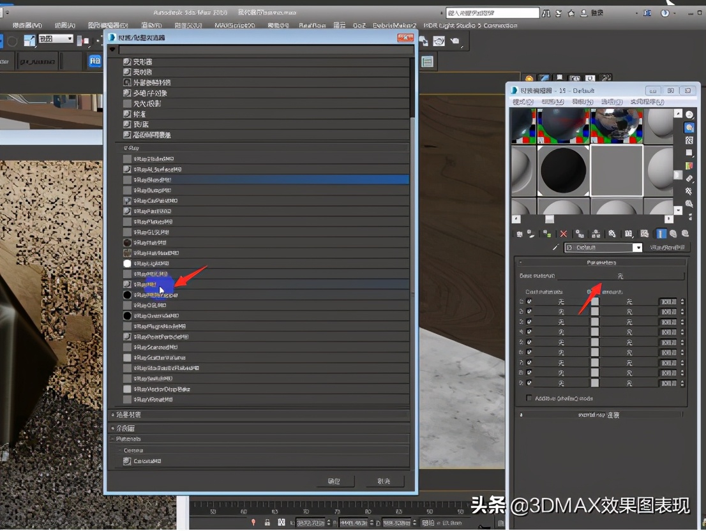The width and height of the screenshot is (706, 531).
Task: Click the Pick Material from Object eyedropper icon
Action: pyautogui.click(x=555, y=247)
